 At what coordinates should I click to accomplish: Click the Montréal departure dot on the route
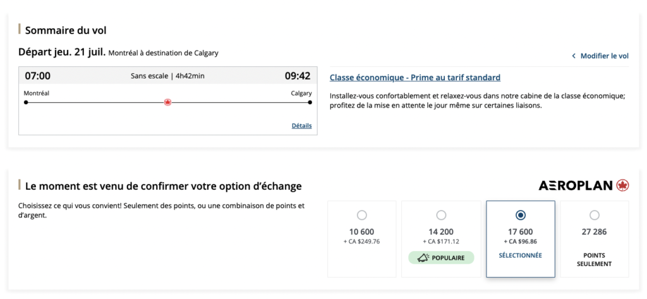pyautogui.click(x=26, y=102)
